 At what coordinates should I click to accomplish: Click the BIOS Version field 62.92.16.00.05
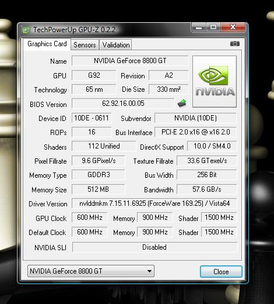pos(123,103)
